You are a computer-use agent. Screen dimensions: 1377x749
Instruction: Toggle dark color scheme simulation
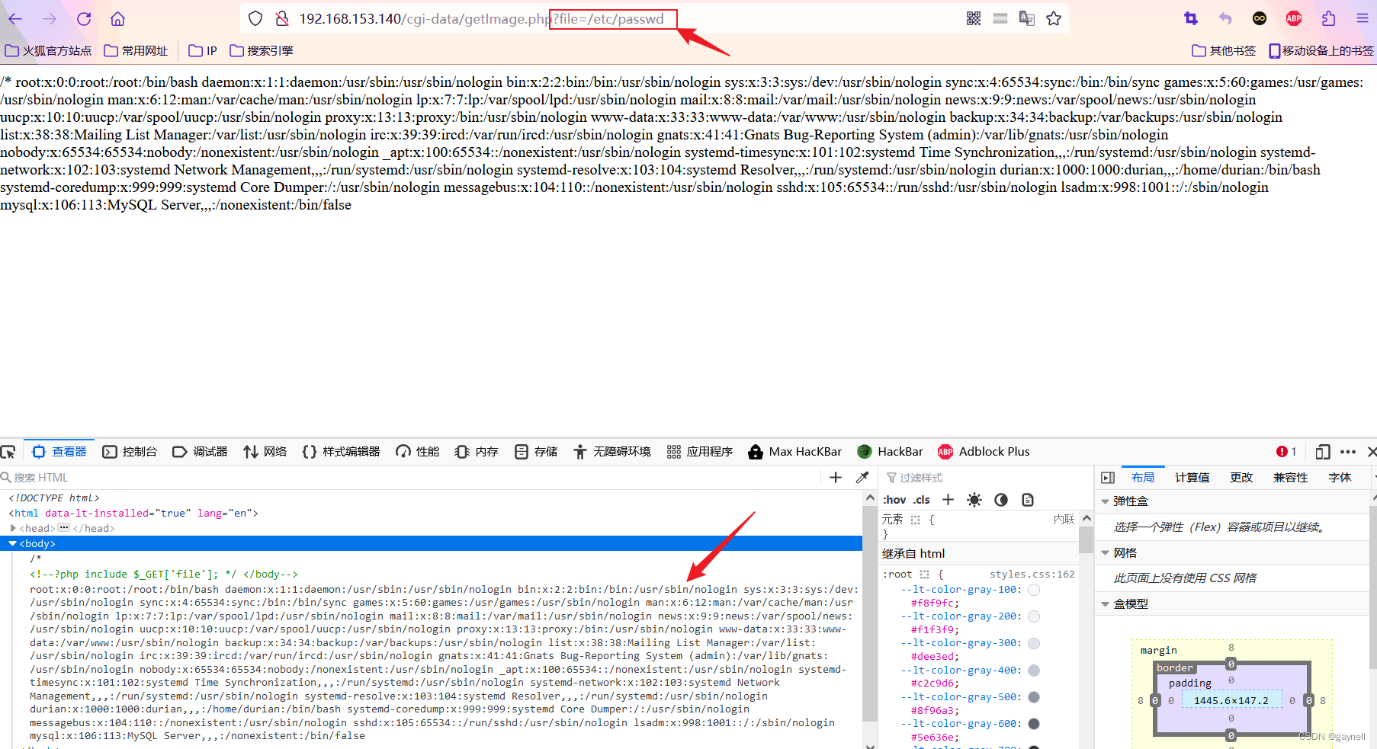(x=1001, y=500)
